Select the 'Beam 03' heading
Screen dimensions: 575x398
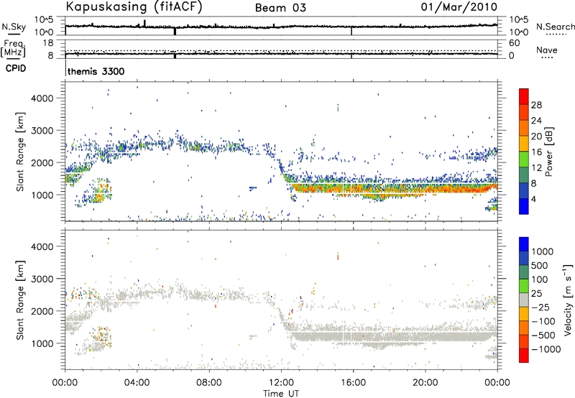pyautogui.click(x=280, y=8)
